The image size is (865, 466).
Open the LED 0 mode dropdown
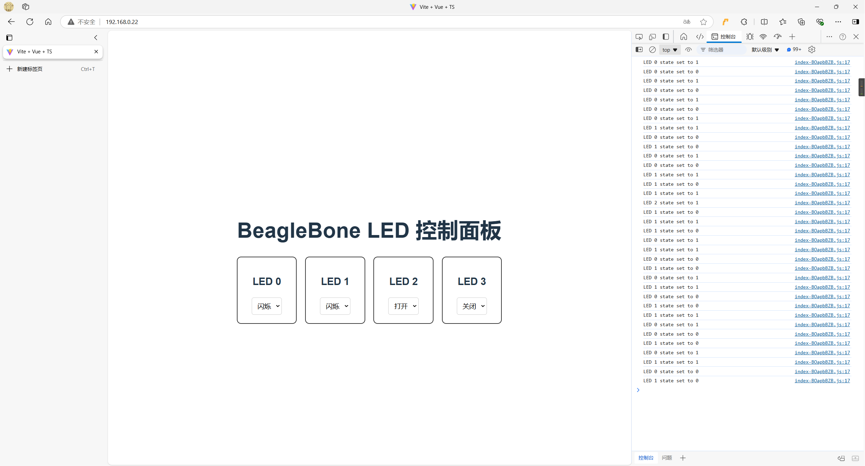pos(267,306)
